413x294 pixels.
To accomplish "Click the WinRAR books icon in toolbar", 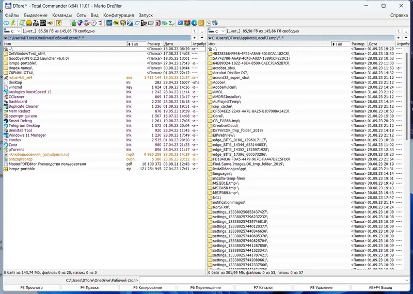I will [x=186, y=23].
